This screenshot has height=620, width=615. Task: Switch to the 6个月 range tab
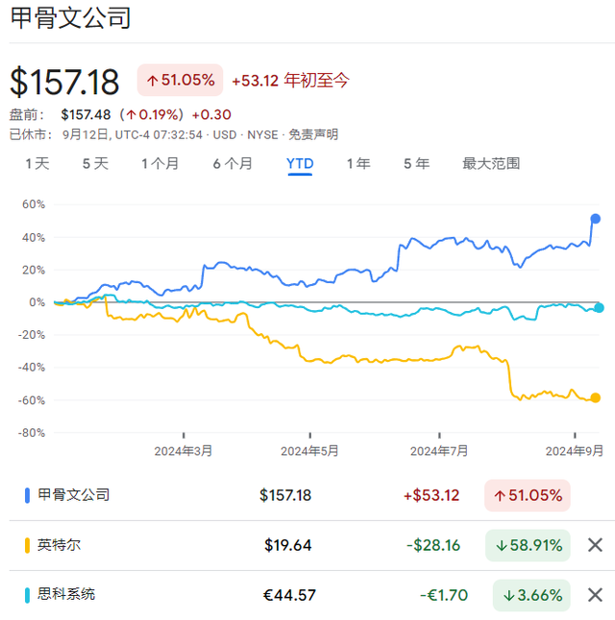233,163
